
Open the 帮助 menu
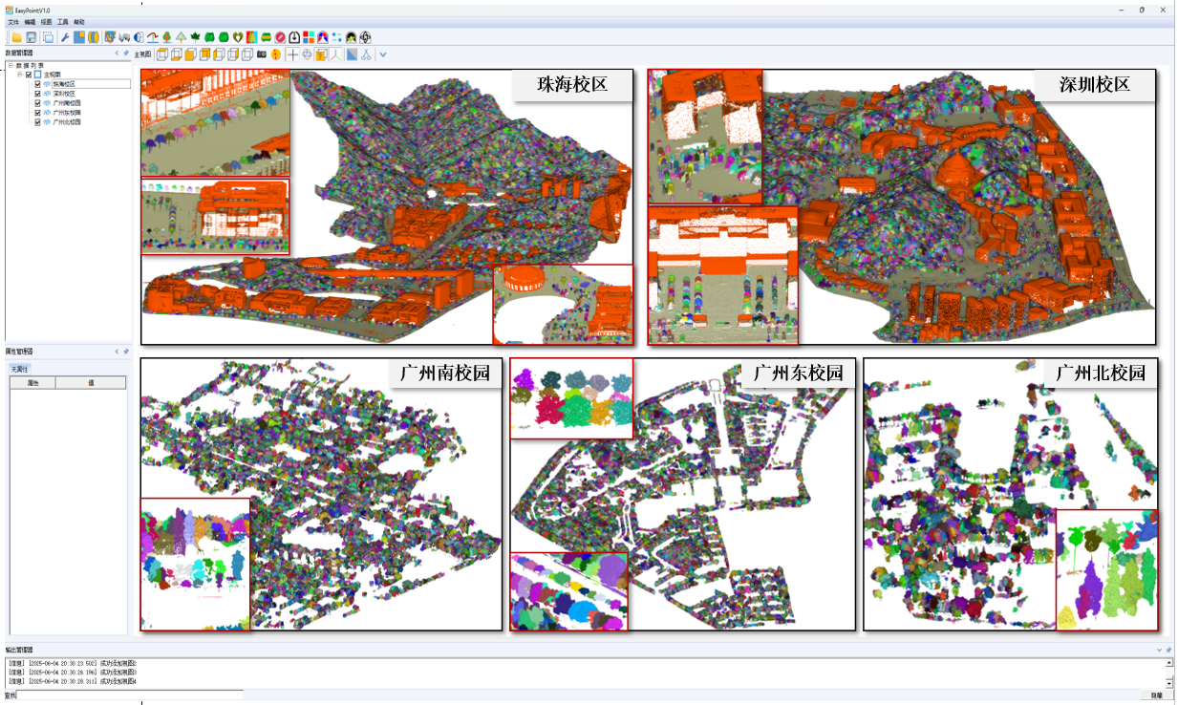click(x=78, y=21)
